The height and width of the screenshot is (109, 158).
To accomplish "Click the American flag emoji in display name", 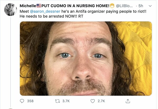I will [39, 6].
